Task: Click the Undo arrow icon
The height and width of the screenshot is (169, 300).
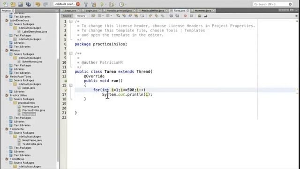Action: click(x=37, y=4)
